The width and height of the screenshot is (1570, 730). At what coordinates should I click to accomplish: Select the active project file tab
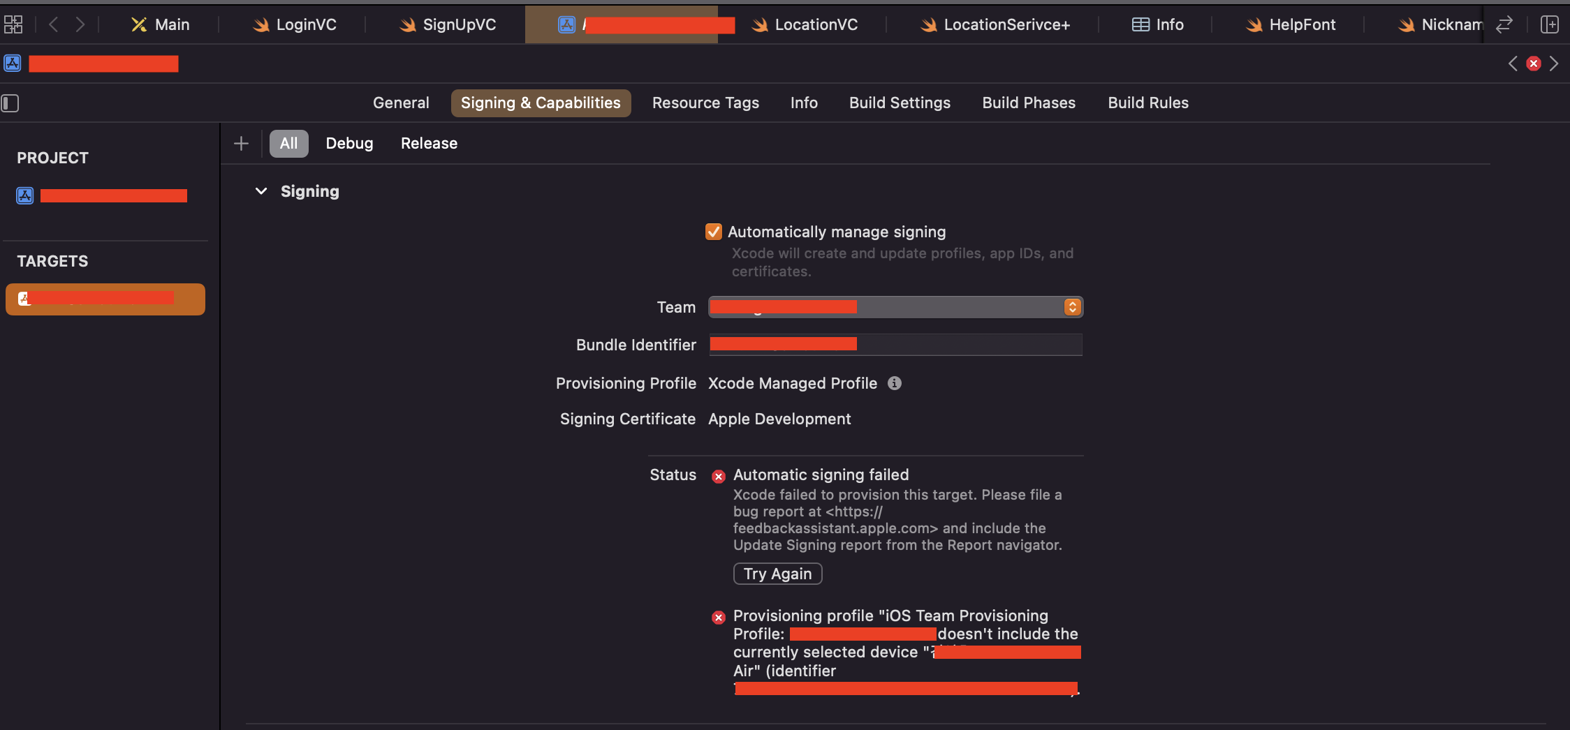coord(622,24)
